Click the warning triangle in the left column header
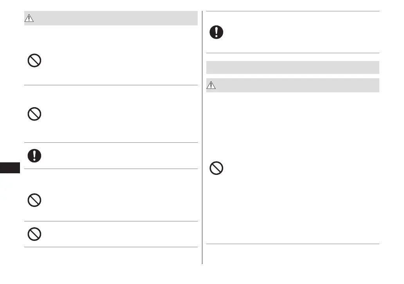The height and width of the screenshot is (284, 404). (30, 18)
